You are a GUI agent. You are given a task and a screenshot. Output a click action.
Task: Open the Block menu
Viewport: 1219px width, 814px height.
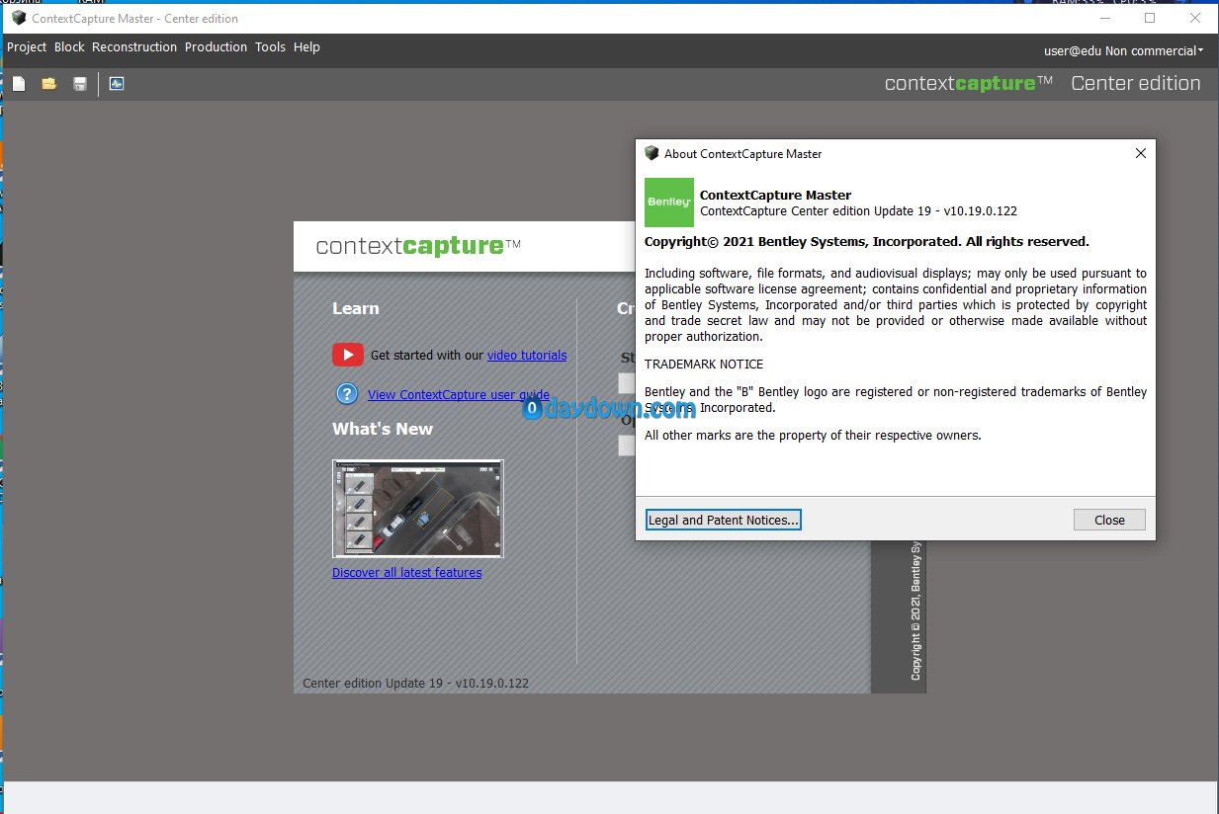69,47
